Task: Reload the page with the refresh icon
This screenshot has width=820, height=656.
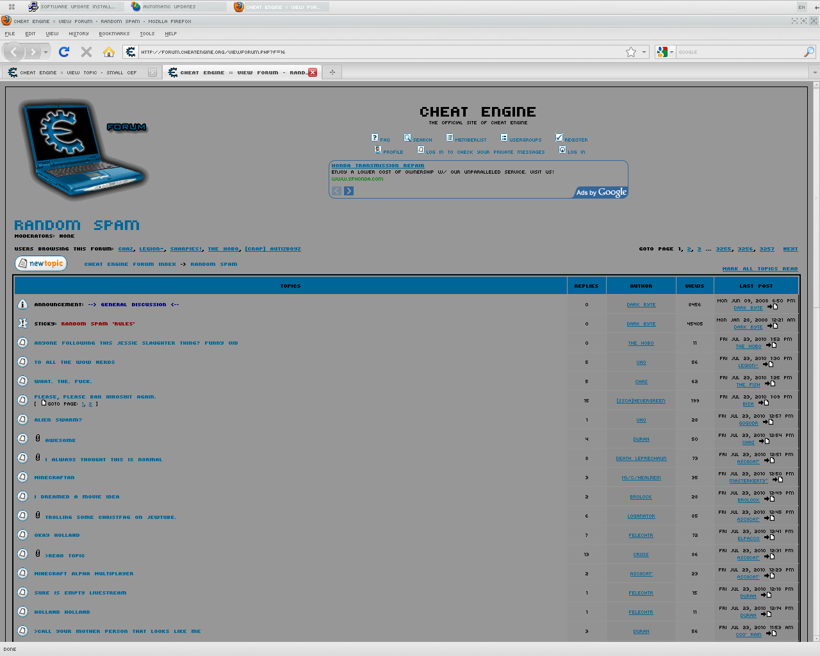Action: click(64, 52)
